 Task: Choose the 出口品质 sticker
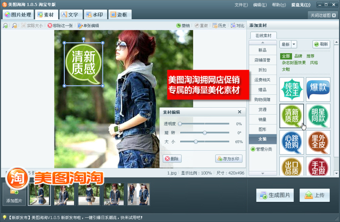pyautogui.click(x=292, y=167)
